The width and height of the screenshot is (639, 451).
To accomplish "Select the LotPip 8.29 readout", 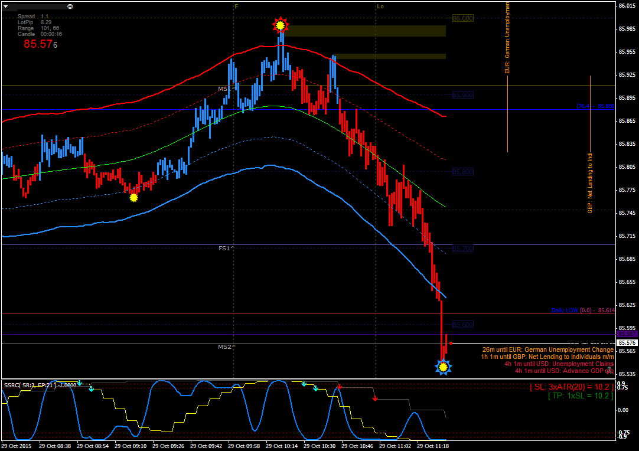I will coord(35,22).
